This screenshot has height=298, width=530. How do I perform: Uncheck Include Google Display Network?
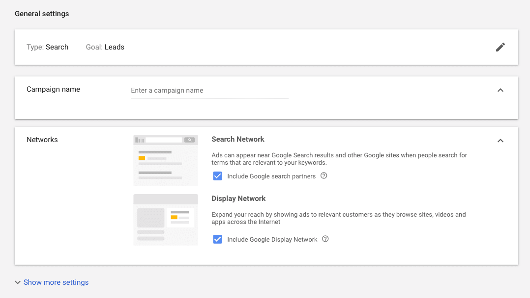pyautogui.click(x=217, y=239)
